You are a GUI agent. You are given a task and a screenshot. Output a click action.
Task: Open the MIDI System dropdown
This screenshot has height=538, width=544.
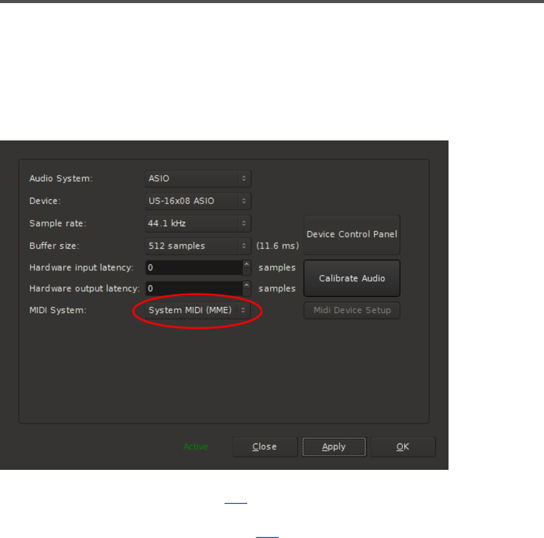[x=198, y=310]
